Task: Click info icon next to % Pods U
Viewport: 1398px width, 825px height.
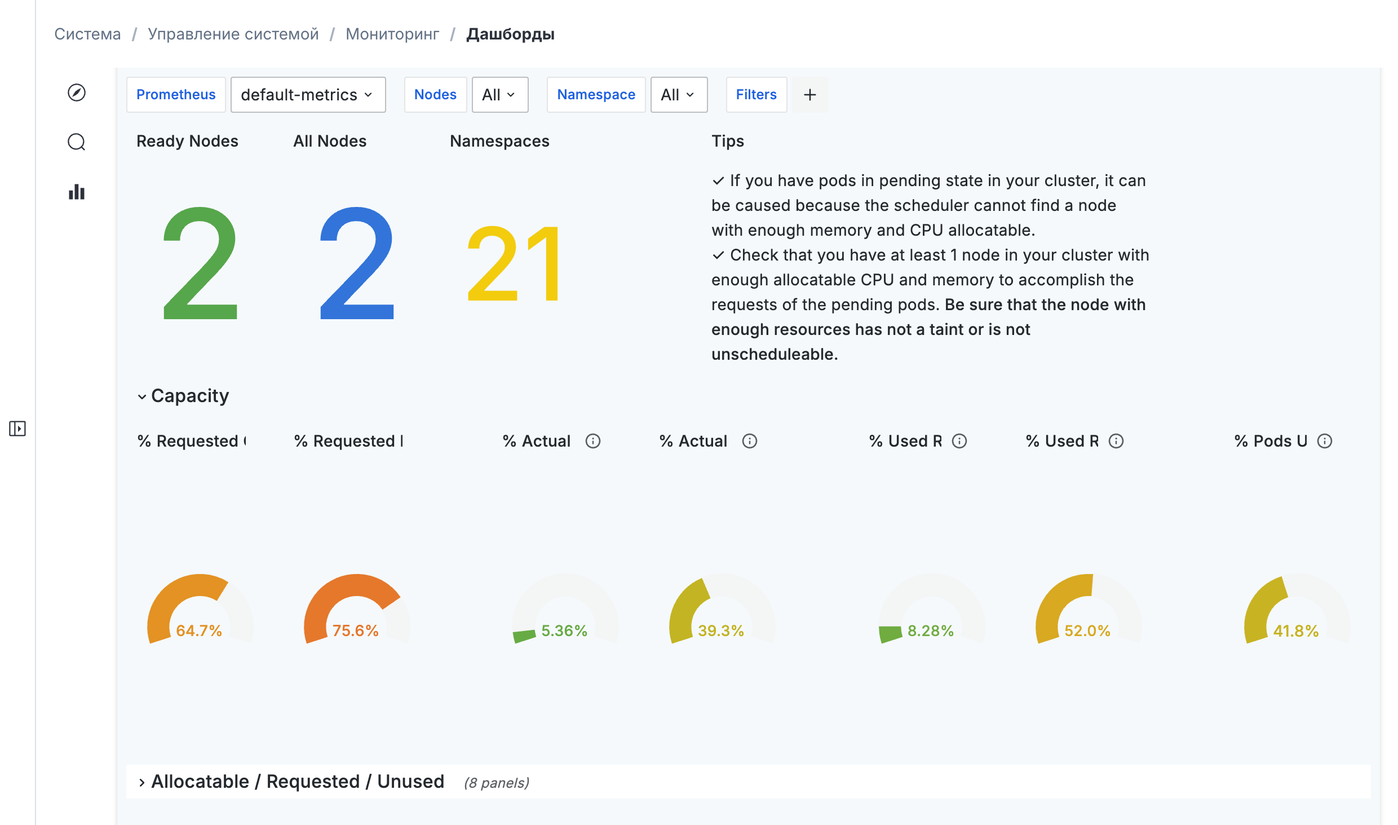Action: click(1325, 441)
